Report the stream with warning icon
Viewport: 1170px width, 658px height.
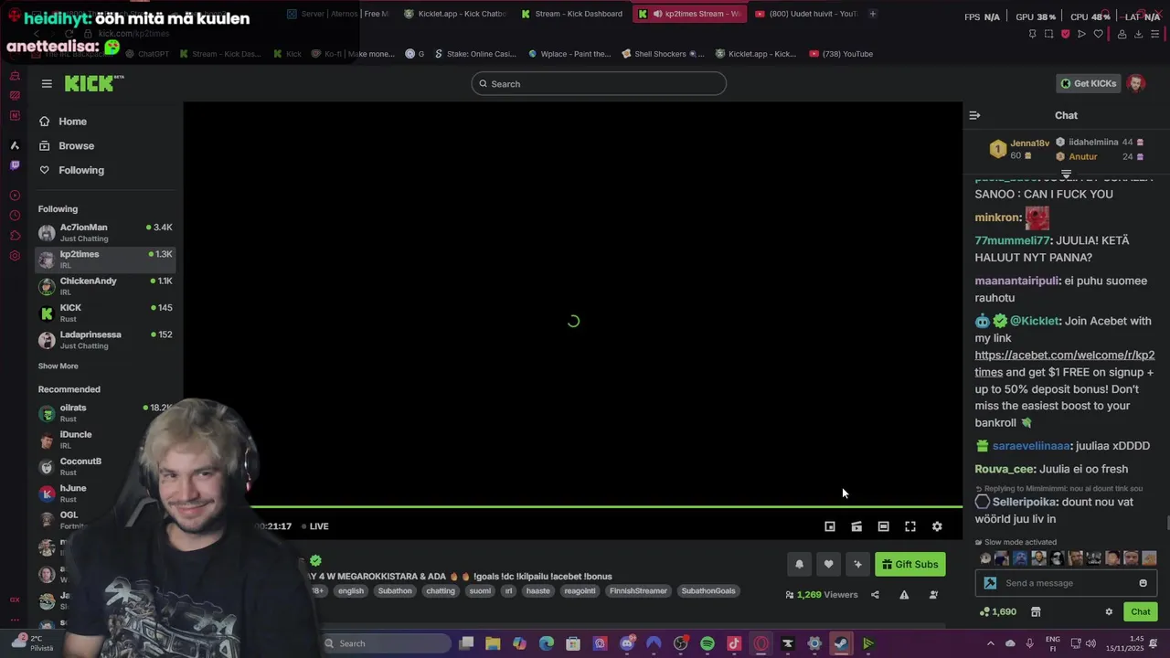pos(904,595)
